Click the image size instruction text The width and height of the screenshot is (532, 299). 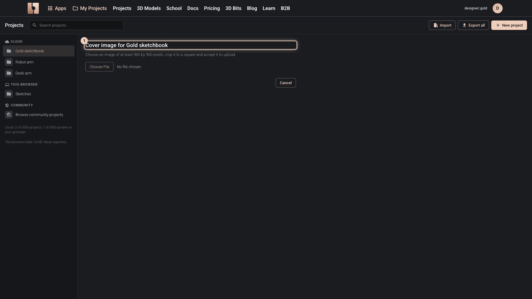[x=160, y=55]
